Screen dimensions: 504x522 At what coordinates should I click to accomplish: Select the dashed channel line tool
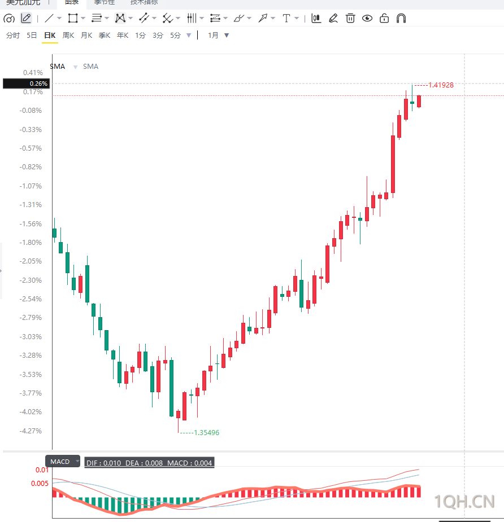[144, 18]
